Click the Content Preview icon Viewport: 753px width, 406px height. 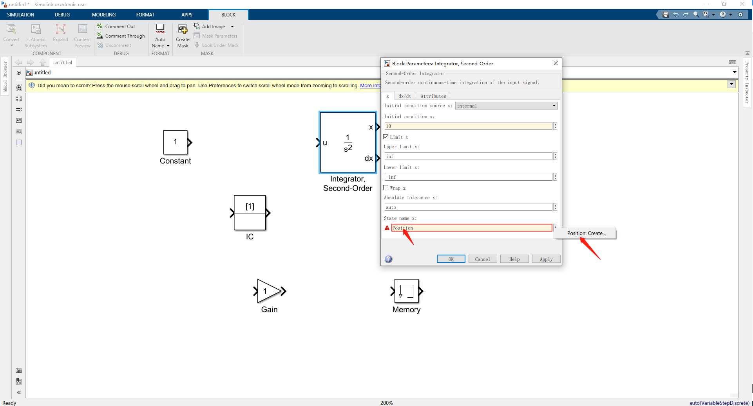[x=82, y=29]
